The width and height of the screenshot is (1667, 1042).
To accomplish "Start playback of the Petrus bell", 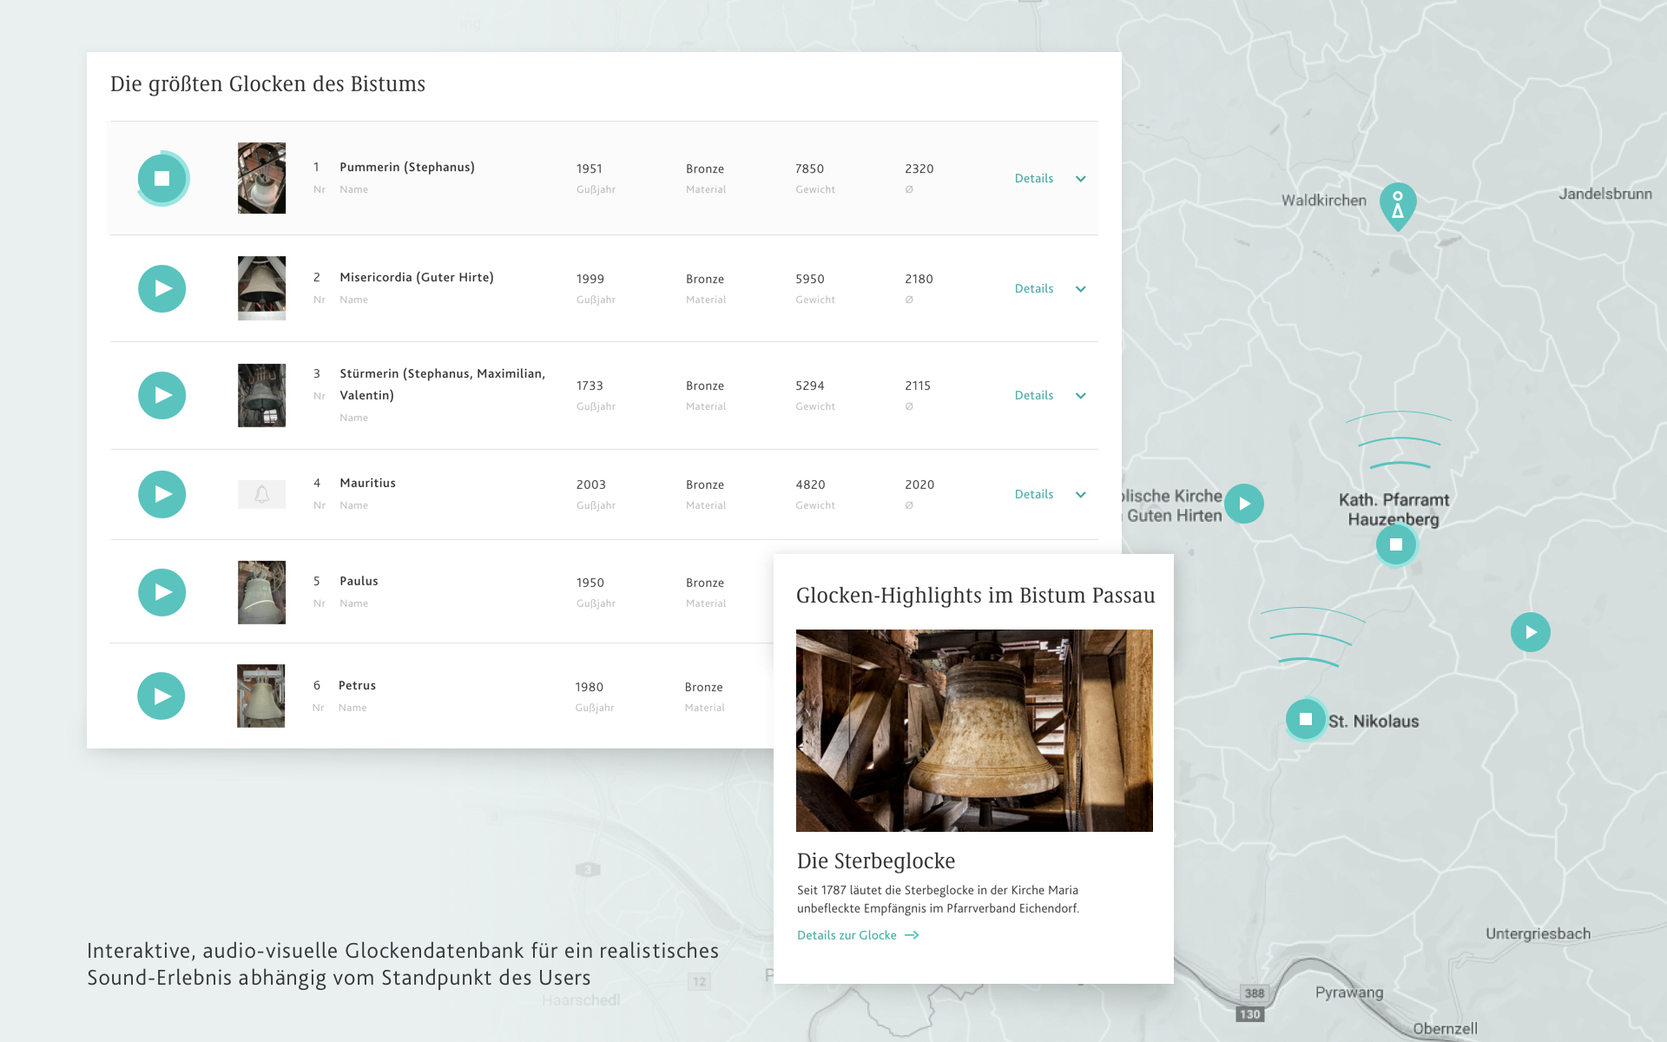I will [161, 696].
